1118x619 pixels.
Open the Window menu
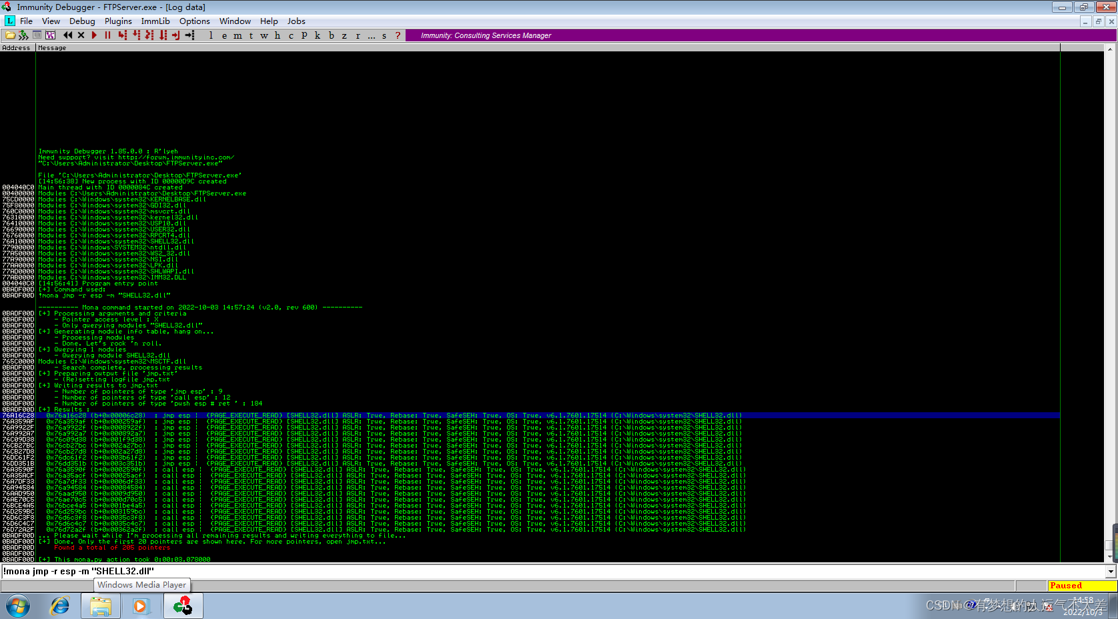(x=235, y=21)
